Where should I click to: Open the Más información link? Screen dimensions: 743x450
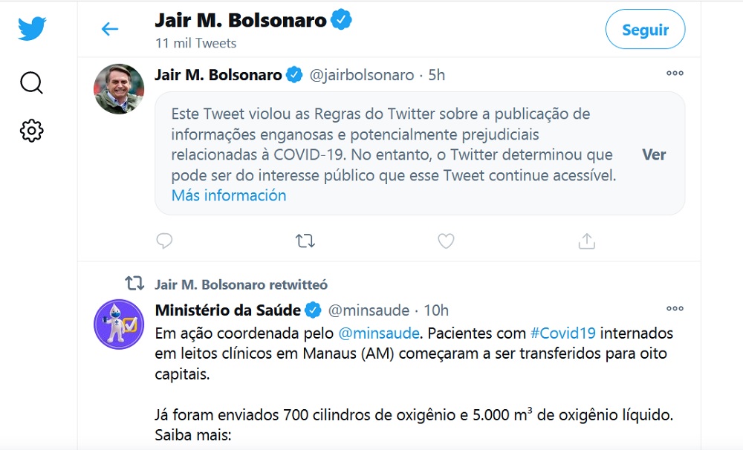click(229, 195)
